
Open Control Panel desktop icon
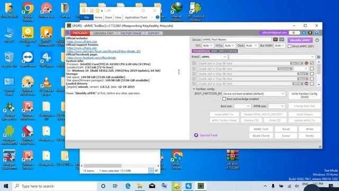[9, 86]
